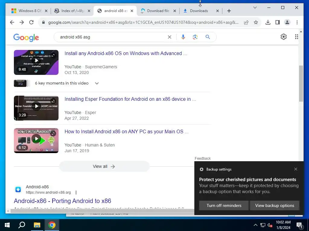Show hidden system tray icons
Screen dimensions: 309x231
(x=255, y=225)
